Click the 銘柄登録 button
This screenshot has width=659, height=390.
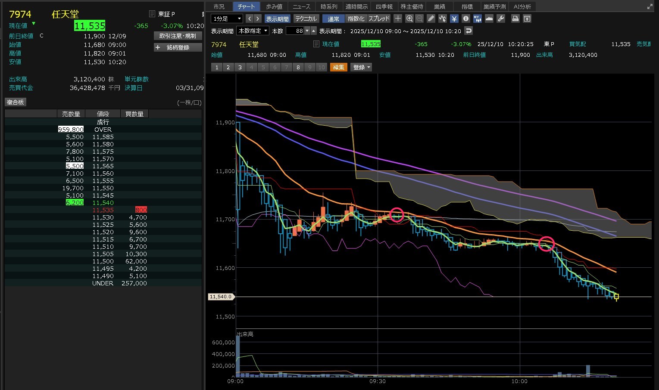tap(178, 47)
